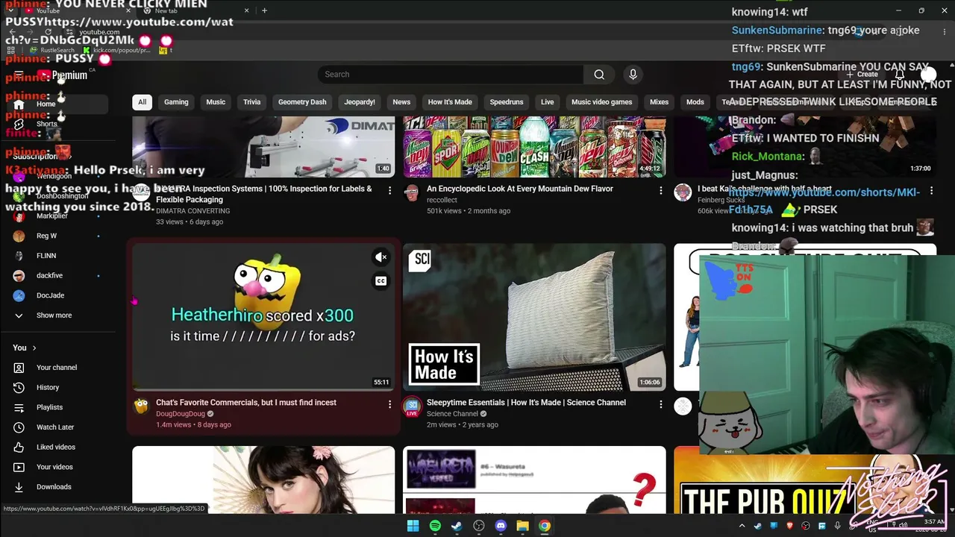Go to the Science Channel name link
The image size is (955, 537).
click(x=452, y=414)
